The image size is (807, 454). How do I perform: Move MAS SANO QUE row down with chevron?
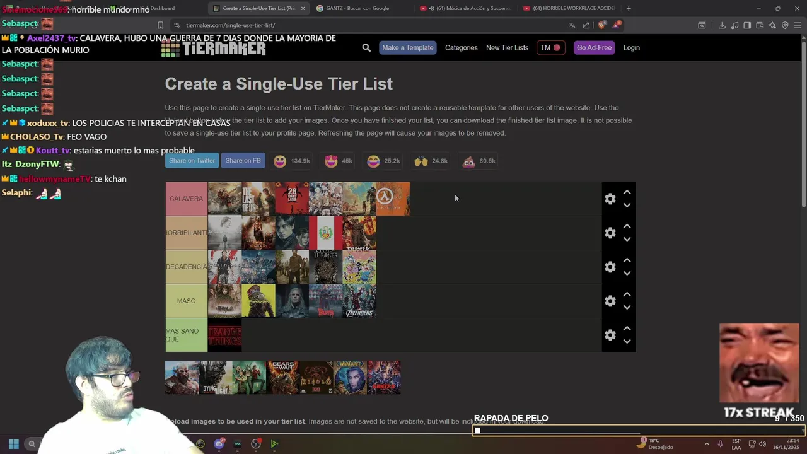627,342
